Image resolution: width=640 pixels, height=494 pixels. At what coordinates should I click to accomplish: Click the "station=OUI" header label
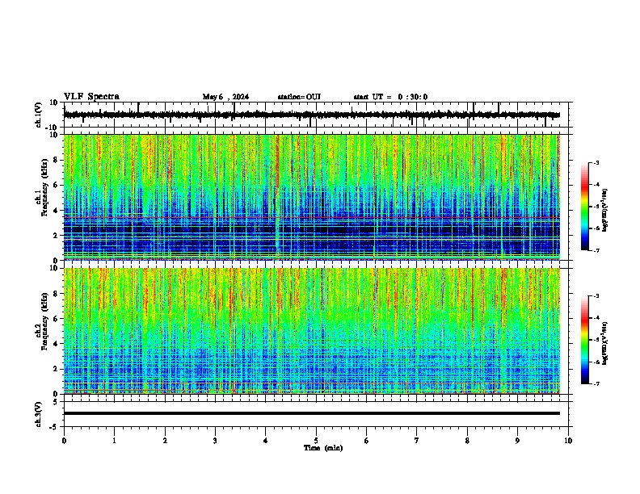(x=299, y=97)
